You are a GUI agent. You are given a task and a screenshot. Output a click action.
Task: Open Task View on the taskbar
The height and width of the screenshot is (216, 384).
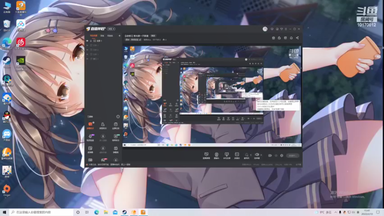(x=87, y=212)
